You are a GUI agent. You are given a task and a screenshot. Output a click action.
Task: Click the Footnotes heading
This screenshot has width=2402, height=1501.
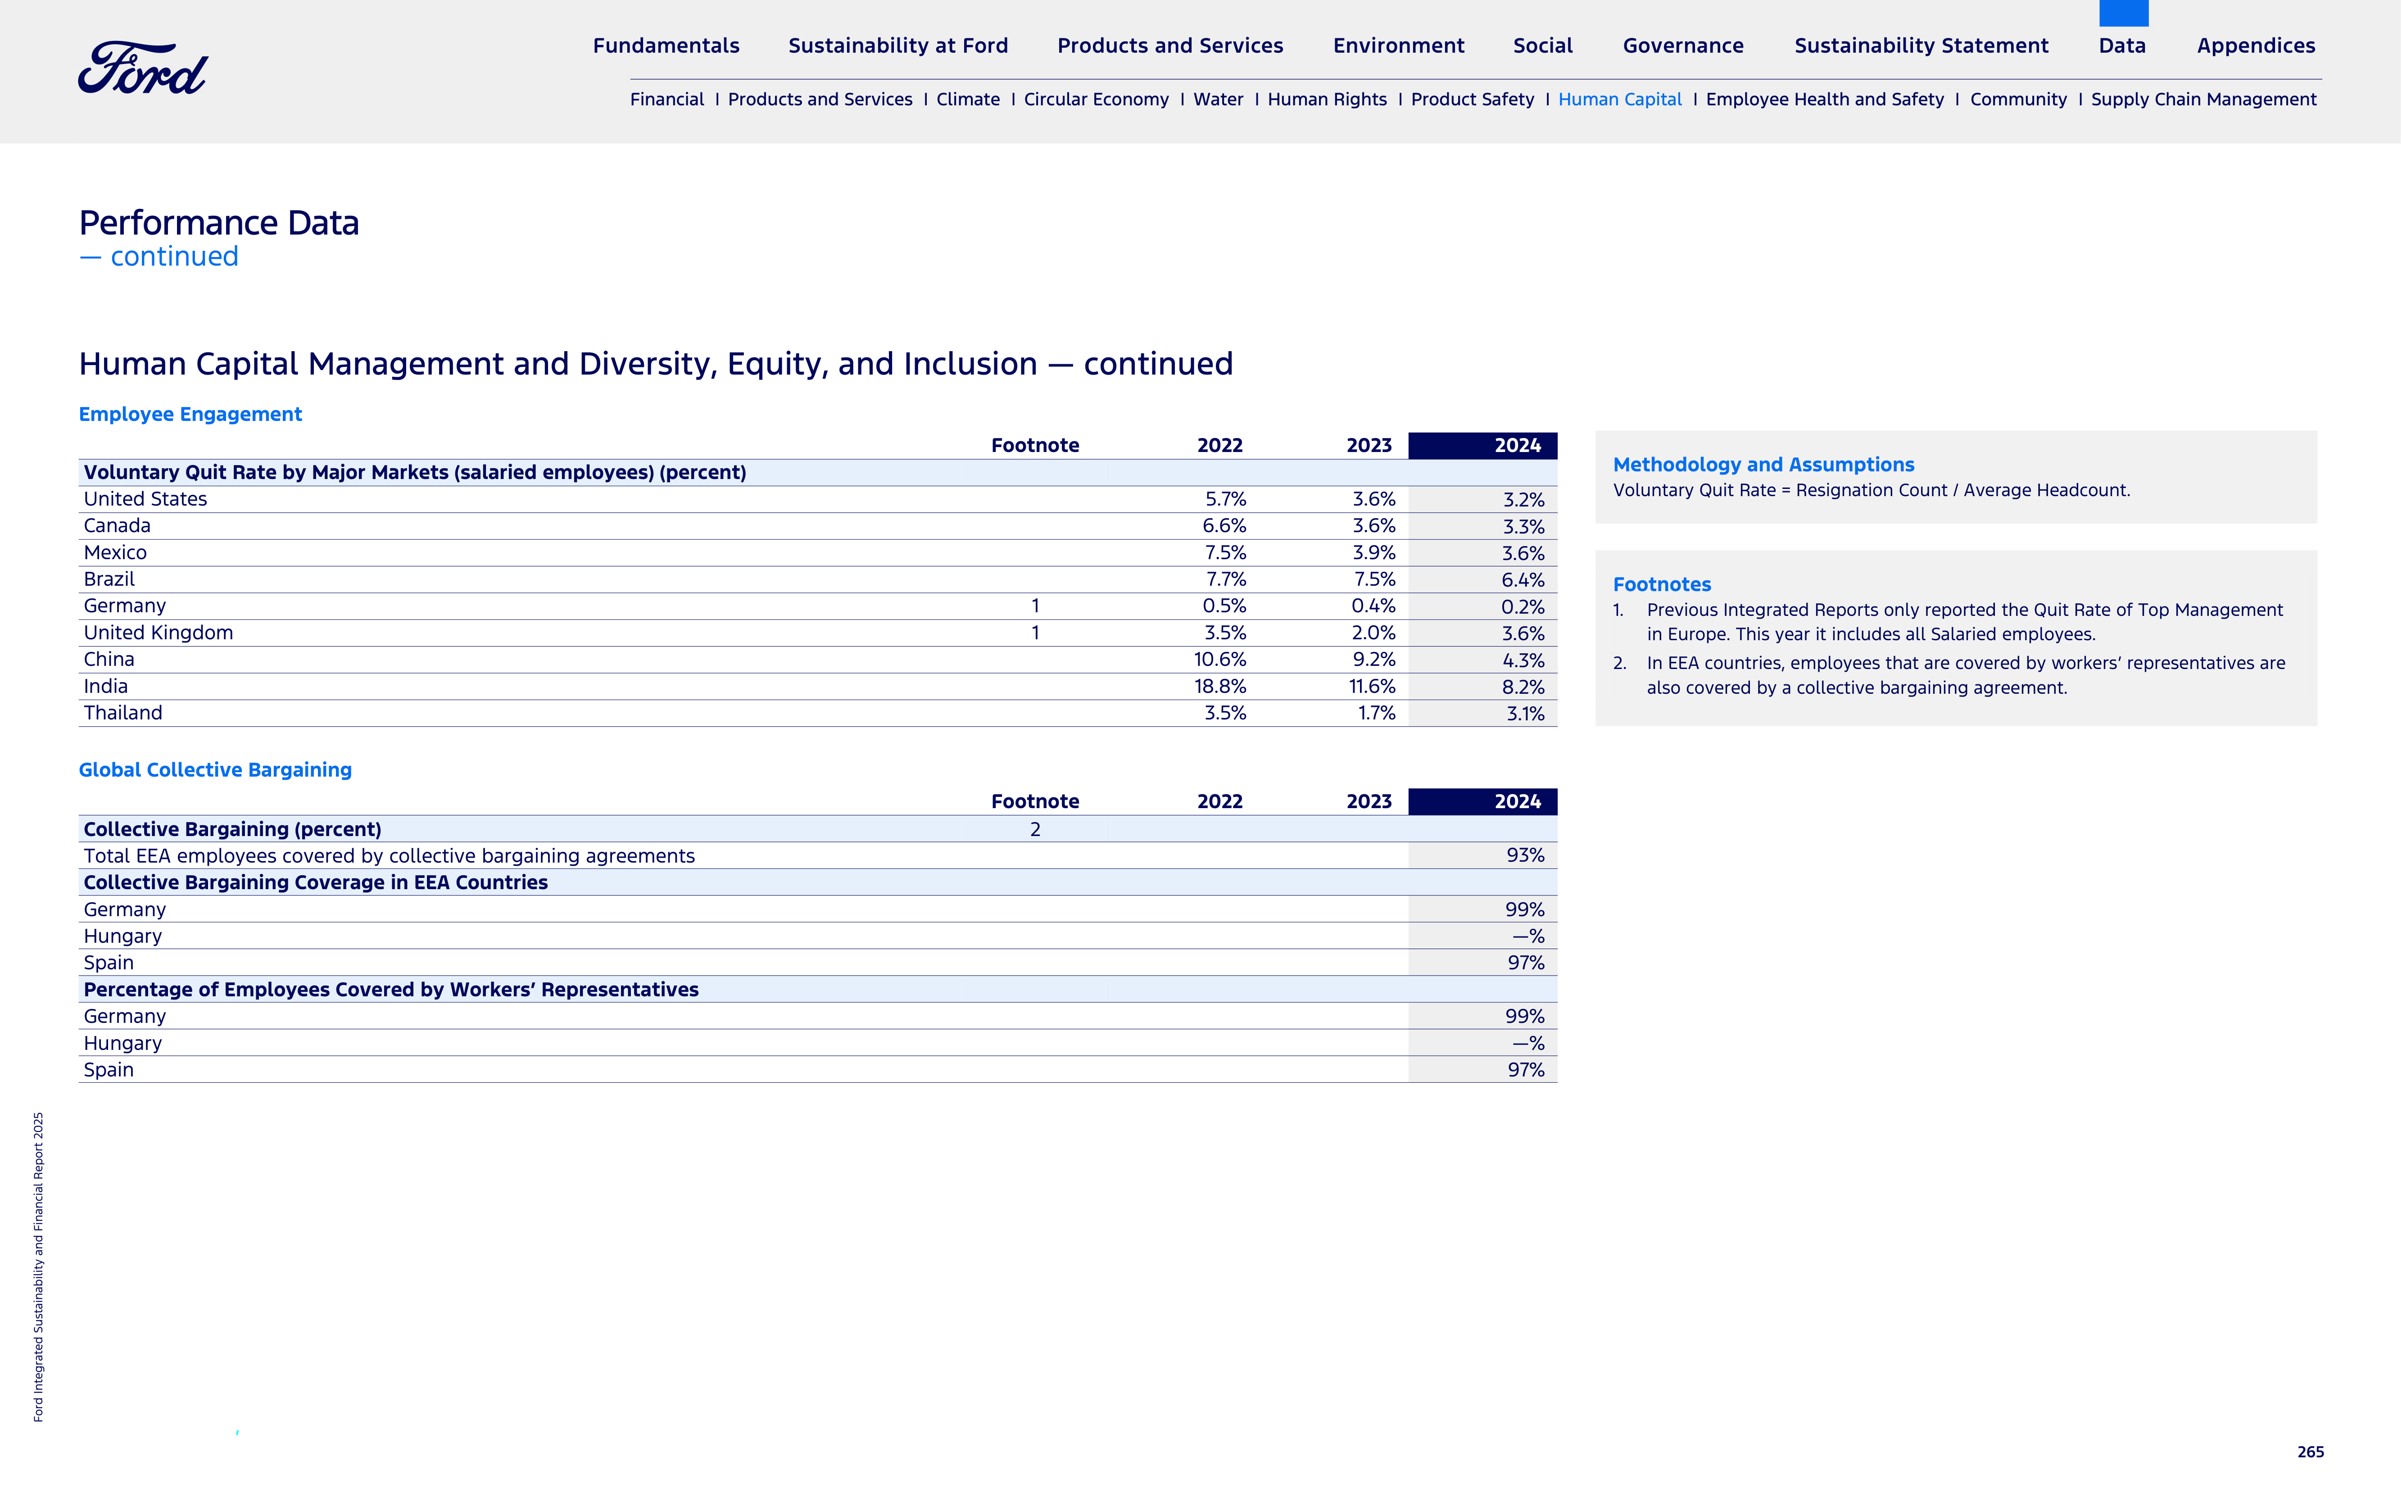coord(1661,585)
